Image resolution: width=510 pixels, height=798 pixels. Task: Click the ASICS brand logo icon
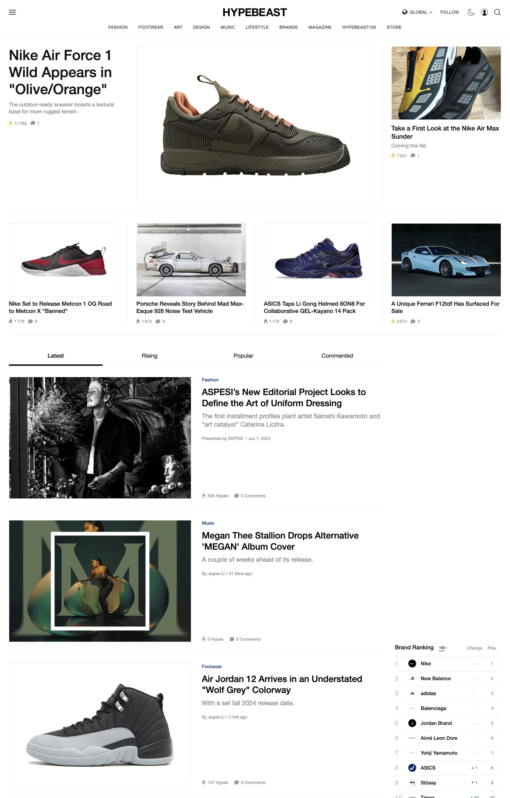coord(412,767)
